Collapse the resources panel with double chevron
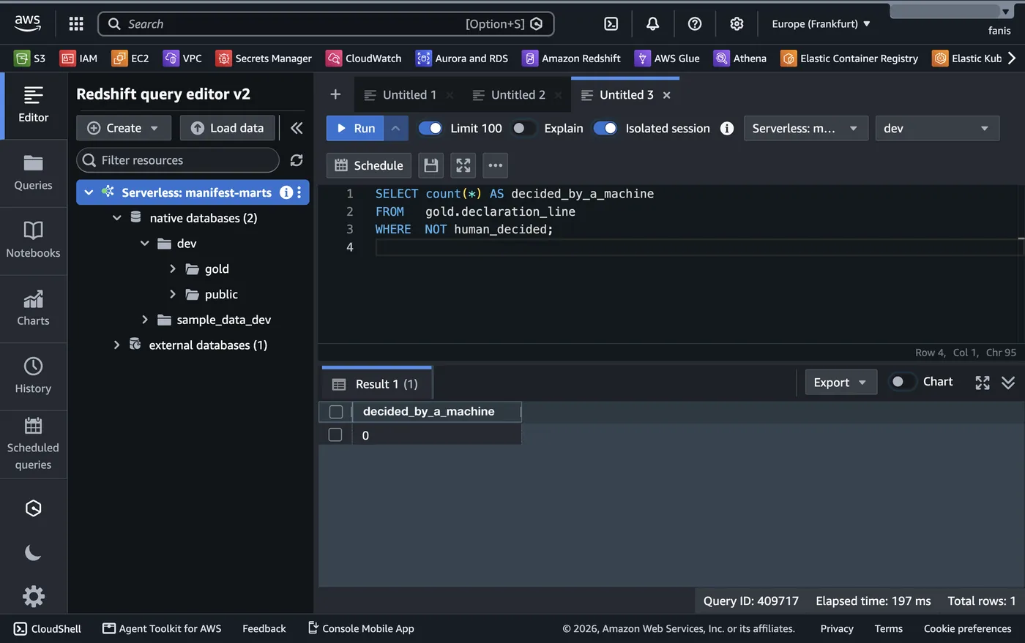This screenshot has width=1025, height=643. point(297,128)
